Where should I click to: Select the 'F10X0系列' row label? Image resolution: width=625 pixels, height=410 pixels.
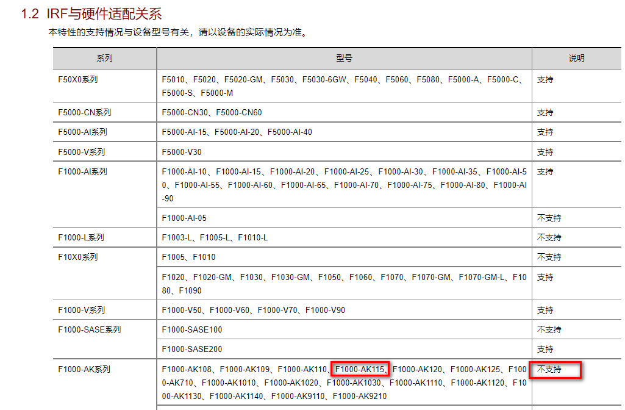pyautogui.click(x=77, y=257)
